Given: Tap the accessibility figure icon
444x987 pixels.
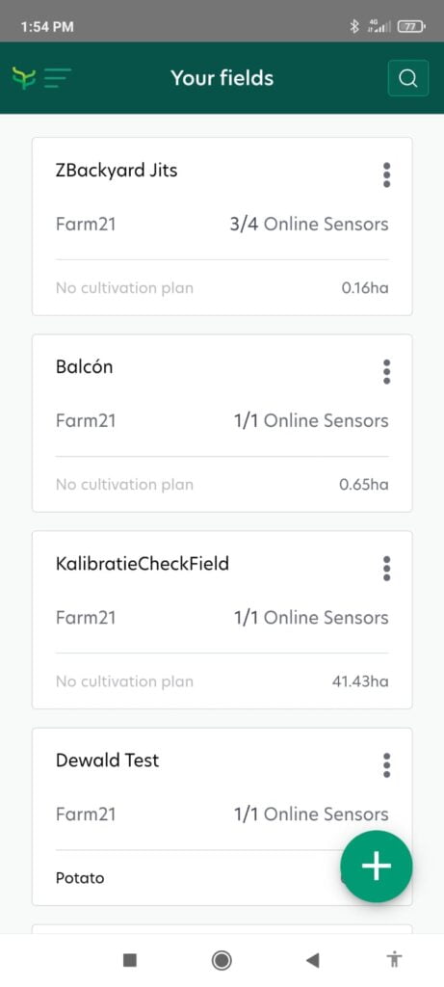Looking at the screenshot, I should click(394, 960).
